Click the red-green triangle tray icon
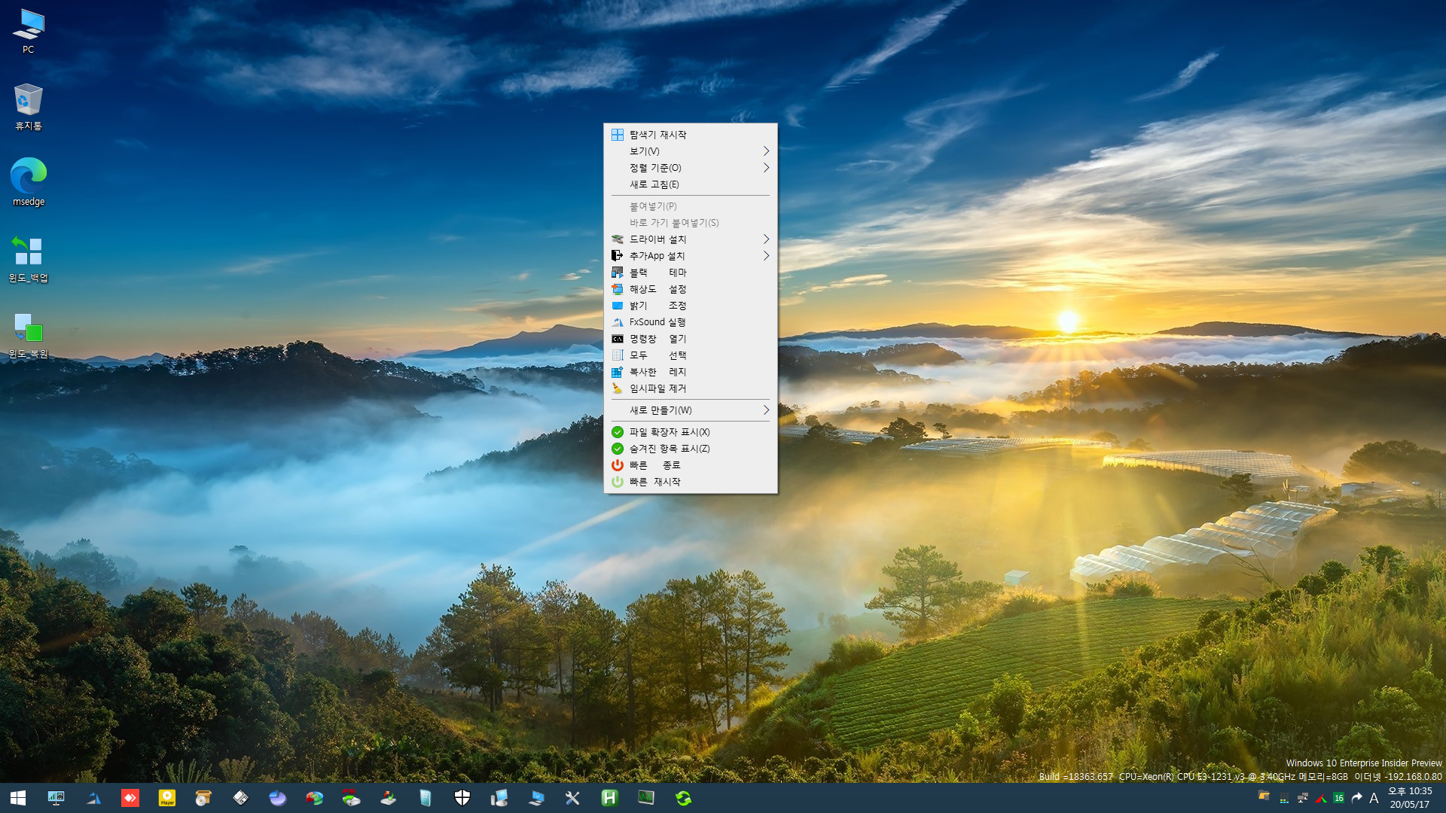This screenshot has height=813, width=1446. (1321, 798)
